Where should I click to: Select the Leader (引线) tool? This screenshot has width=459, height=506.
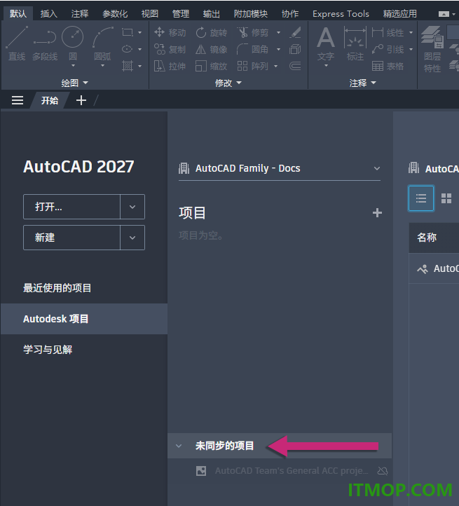point(388,49)
